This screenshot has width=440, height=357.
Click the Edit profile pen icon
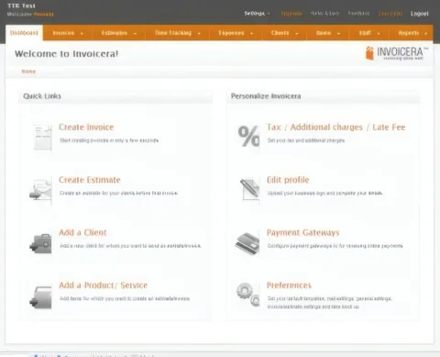(249, 189)
